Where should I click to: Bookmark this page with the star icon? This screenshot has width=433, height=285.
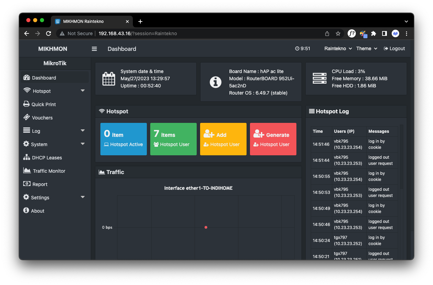(338, 33)
